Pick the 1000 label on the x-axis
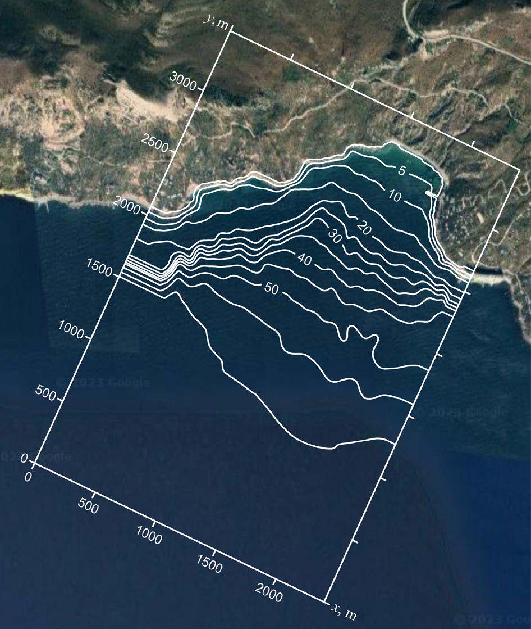Image resolution: width=531 pixels, height=629 pixels. pos(149,535)
